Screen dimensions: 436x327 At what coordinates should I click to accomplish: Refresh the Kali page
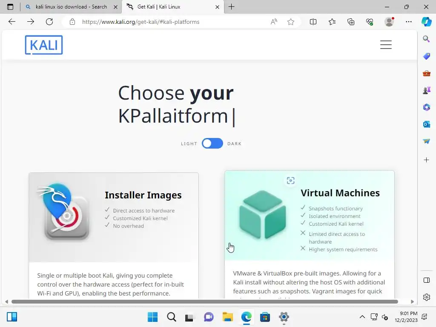pyautogui.click(x=49, y=22)
